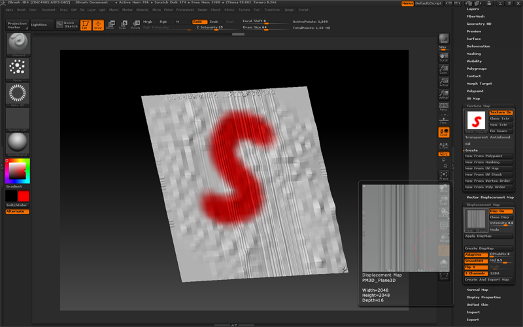This screenshot has width=523, height=327.
Task: Open the Alpha 05 selector
Action: [x=18, y=94]
